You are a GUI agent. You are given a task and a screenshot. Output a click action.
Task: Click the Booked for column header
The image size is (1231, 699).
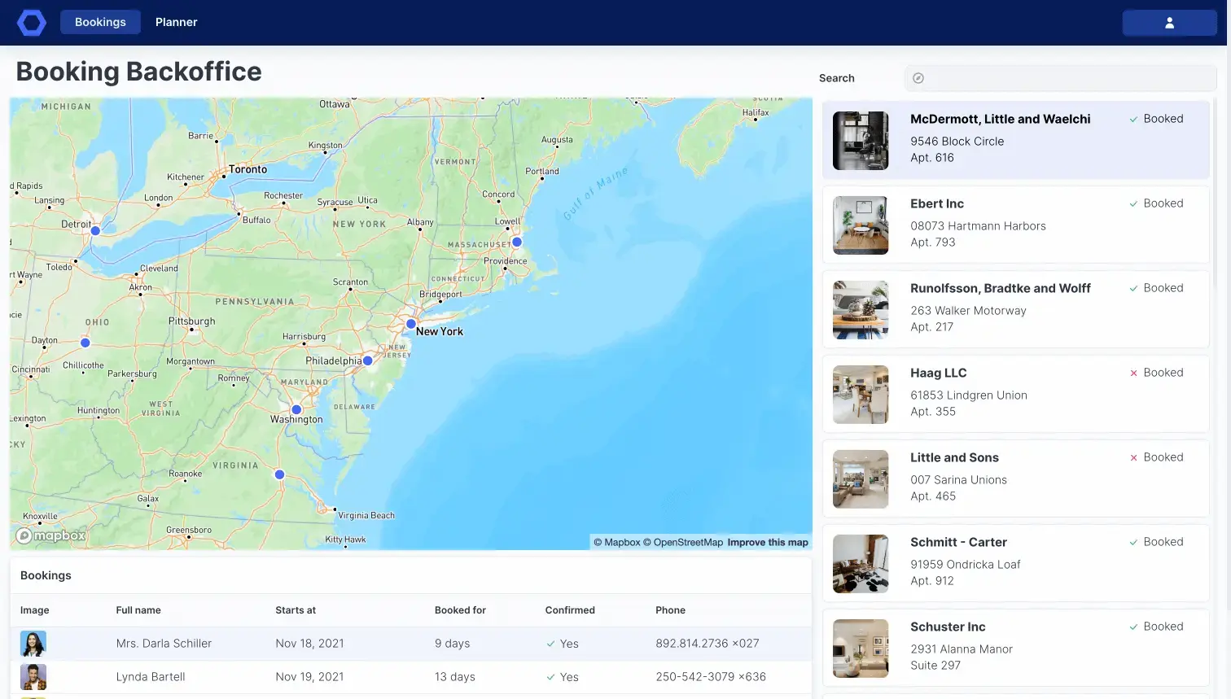(x=460, y=610)
